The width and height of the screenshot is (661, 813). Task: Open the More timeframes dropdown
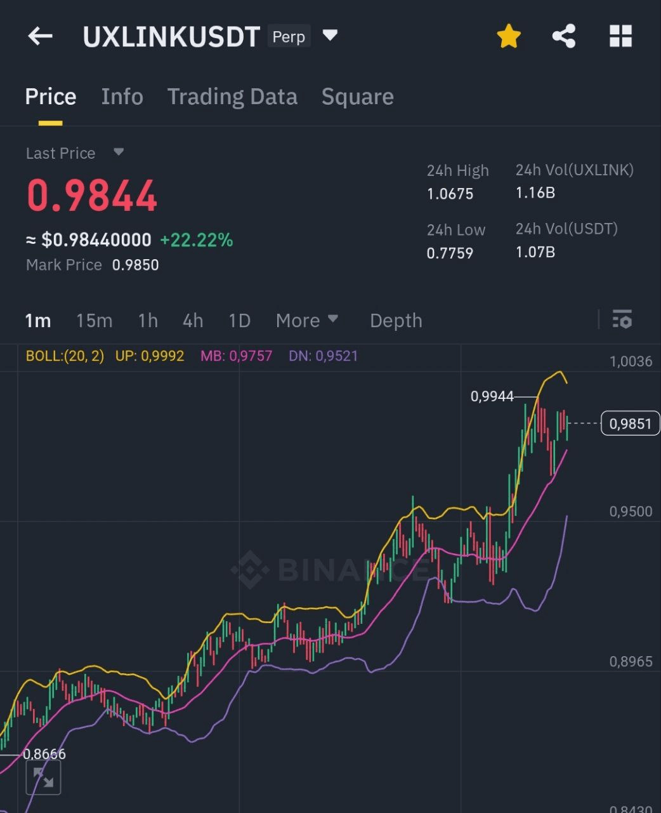[307, 320]
